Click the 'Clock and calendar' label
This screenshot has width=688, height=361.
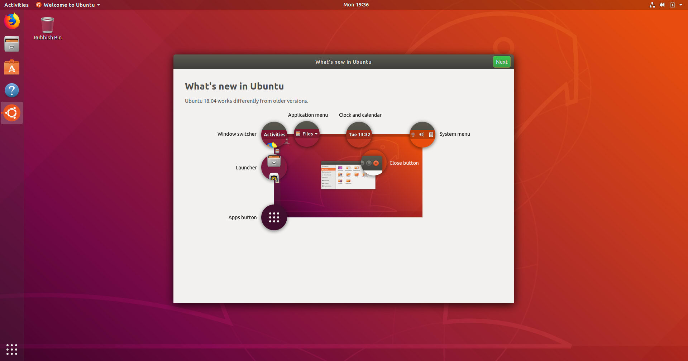[x=360, y=115]
